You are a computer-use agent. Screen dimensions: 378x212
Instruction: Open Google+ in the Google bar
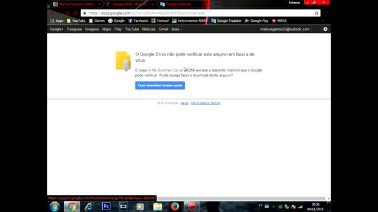click(x=57, y=29)
